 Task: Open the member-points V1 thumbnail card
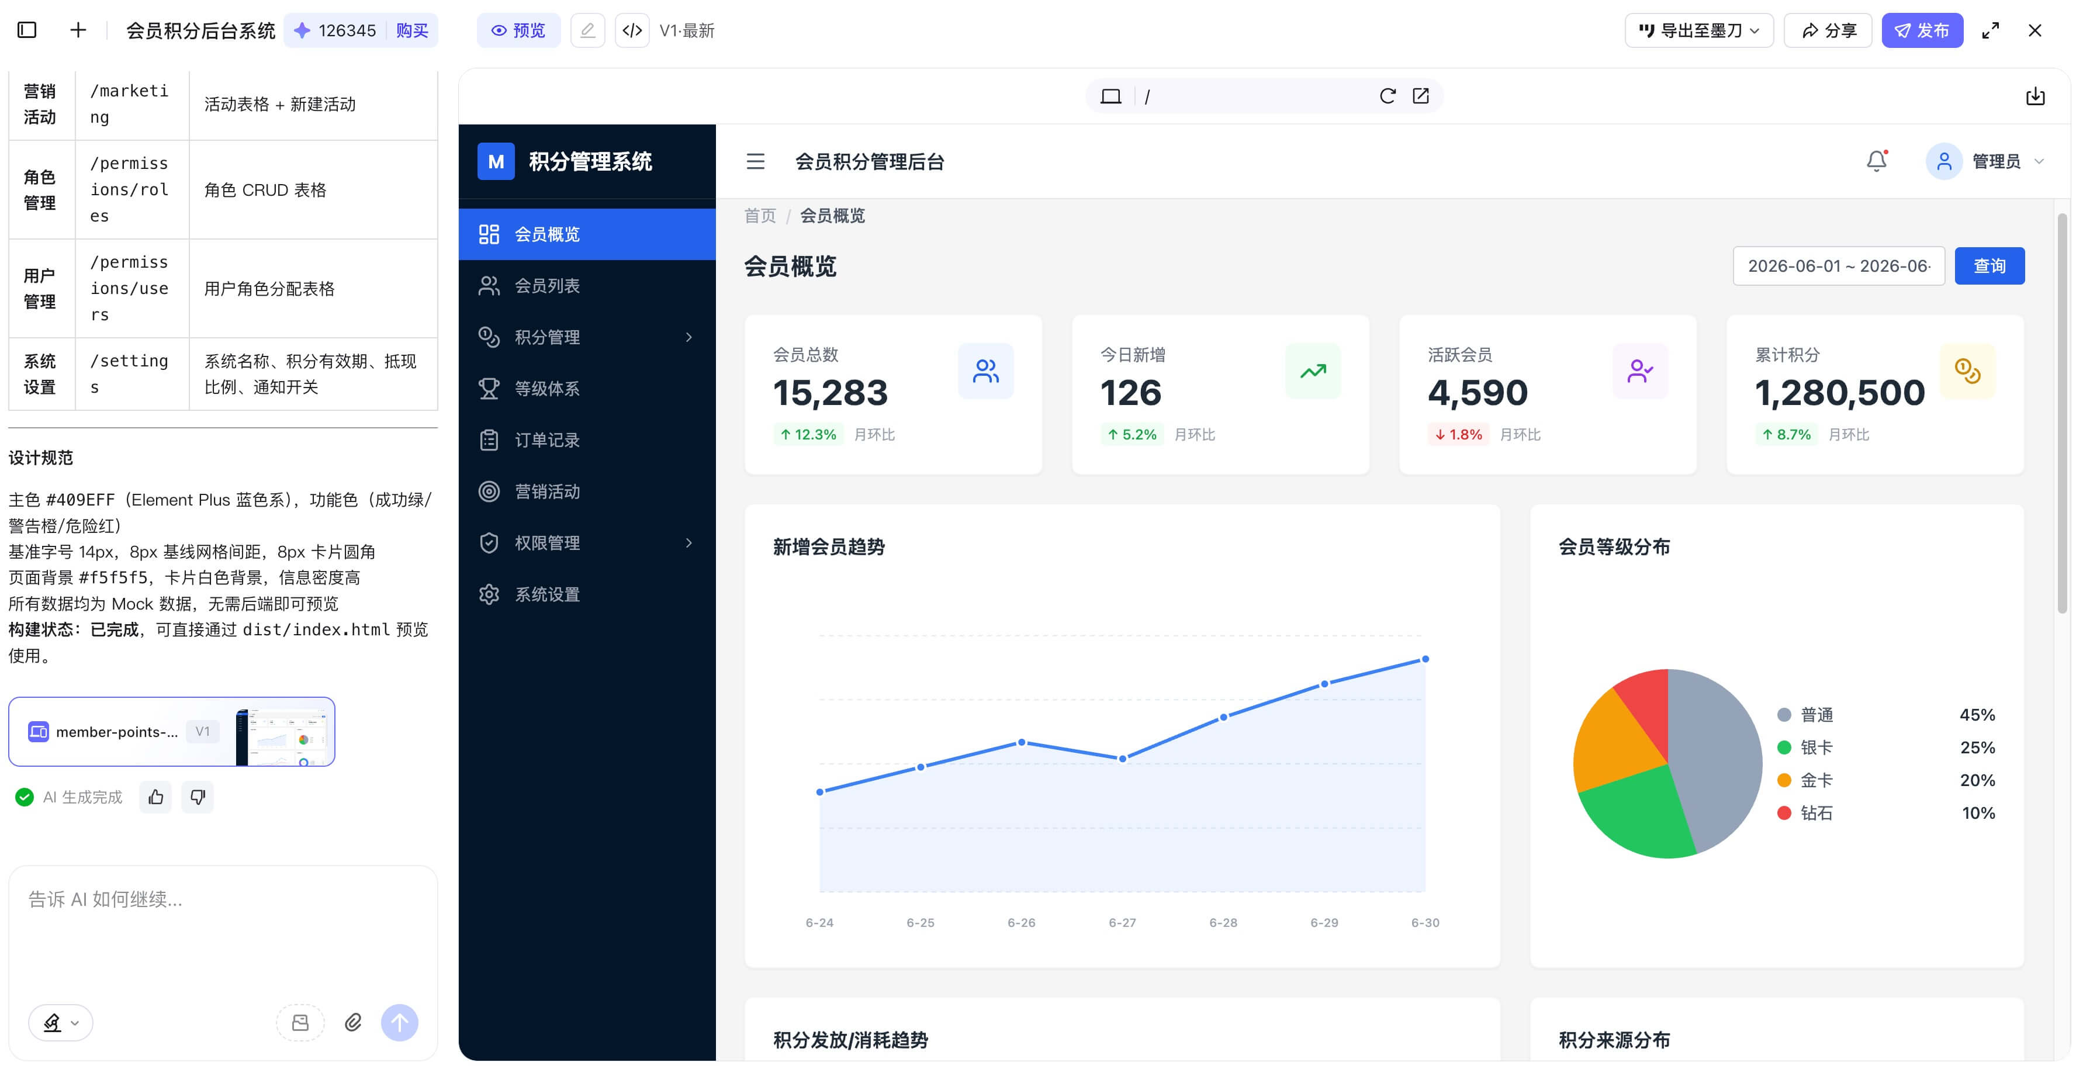[x=172, y=732]
